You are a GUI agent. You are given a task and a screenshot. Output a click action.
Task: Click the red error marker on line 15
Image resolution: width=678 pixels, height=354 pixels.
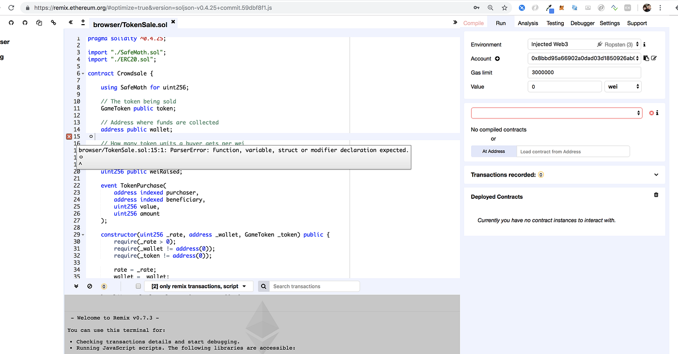69,137
